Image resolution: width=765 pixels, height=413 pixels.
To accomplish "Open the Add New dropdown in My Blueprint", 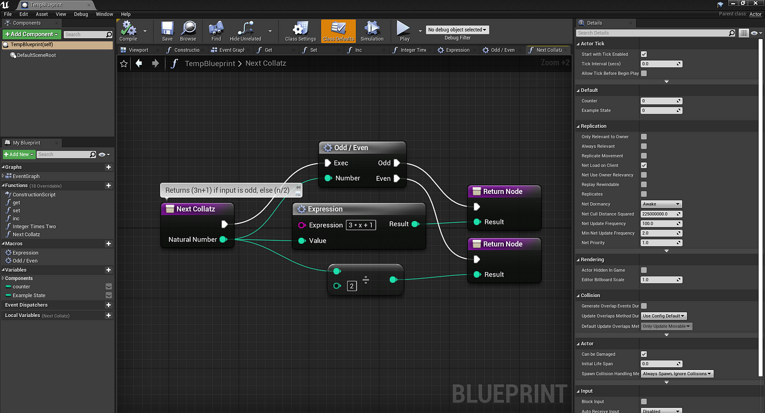I will (x=19, y=155).
